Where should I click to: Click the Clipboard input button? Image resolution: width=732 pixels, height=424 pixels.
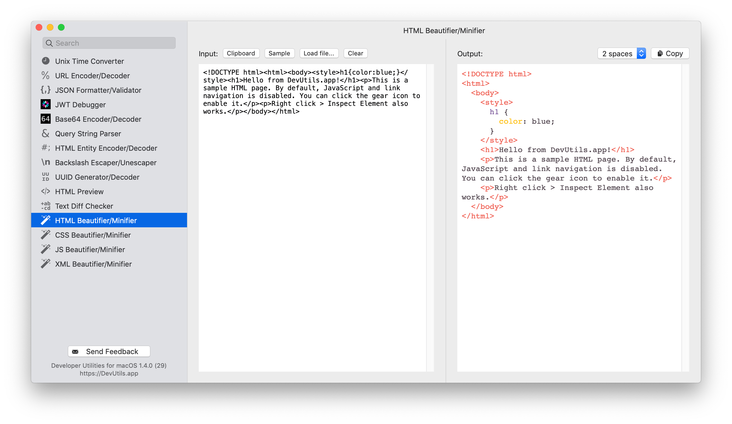tap(240, 53)
